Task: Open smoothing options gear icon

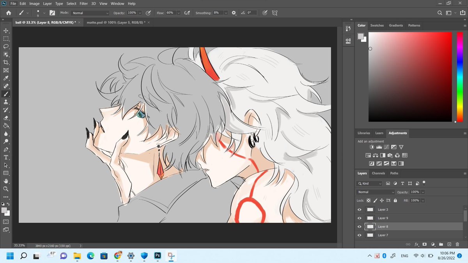Action: [x=234, y=13]
